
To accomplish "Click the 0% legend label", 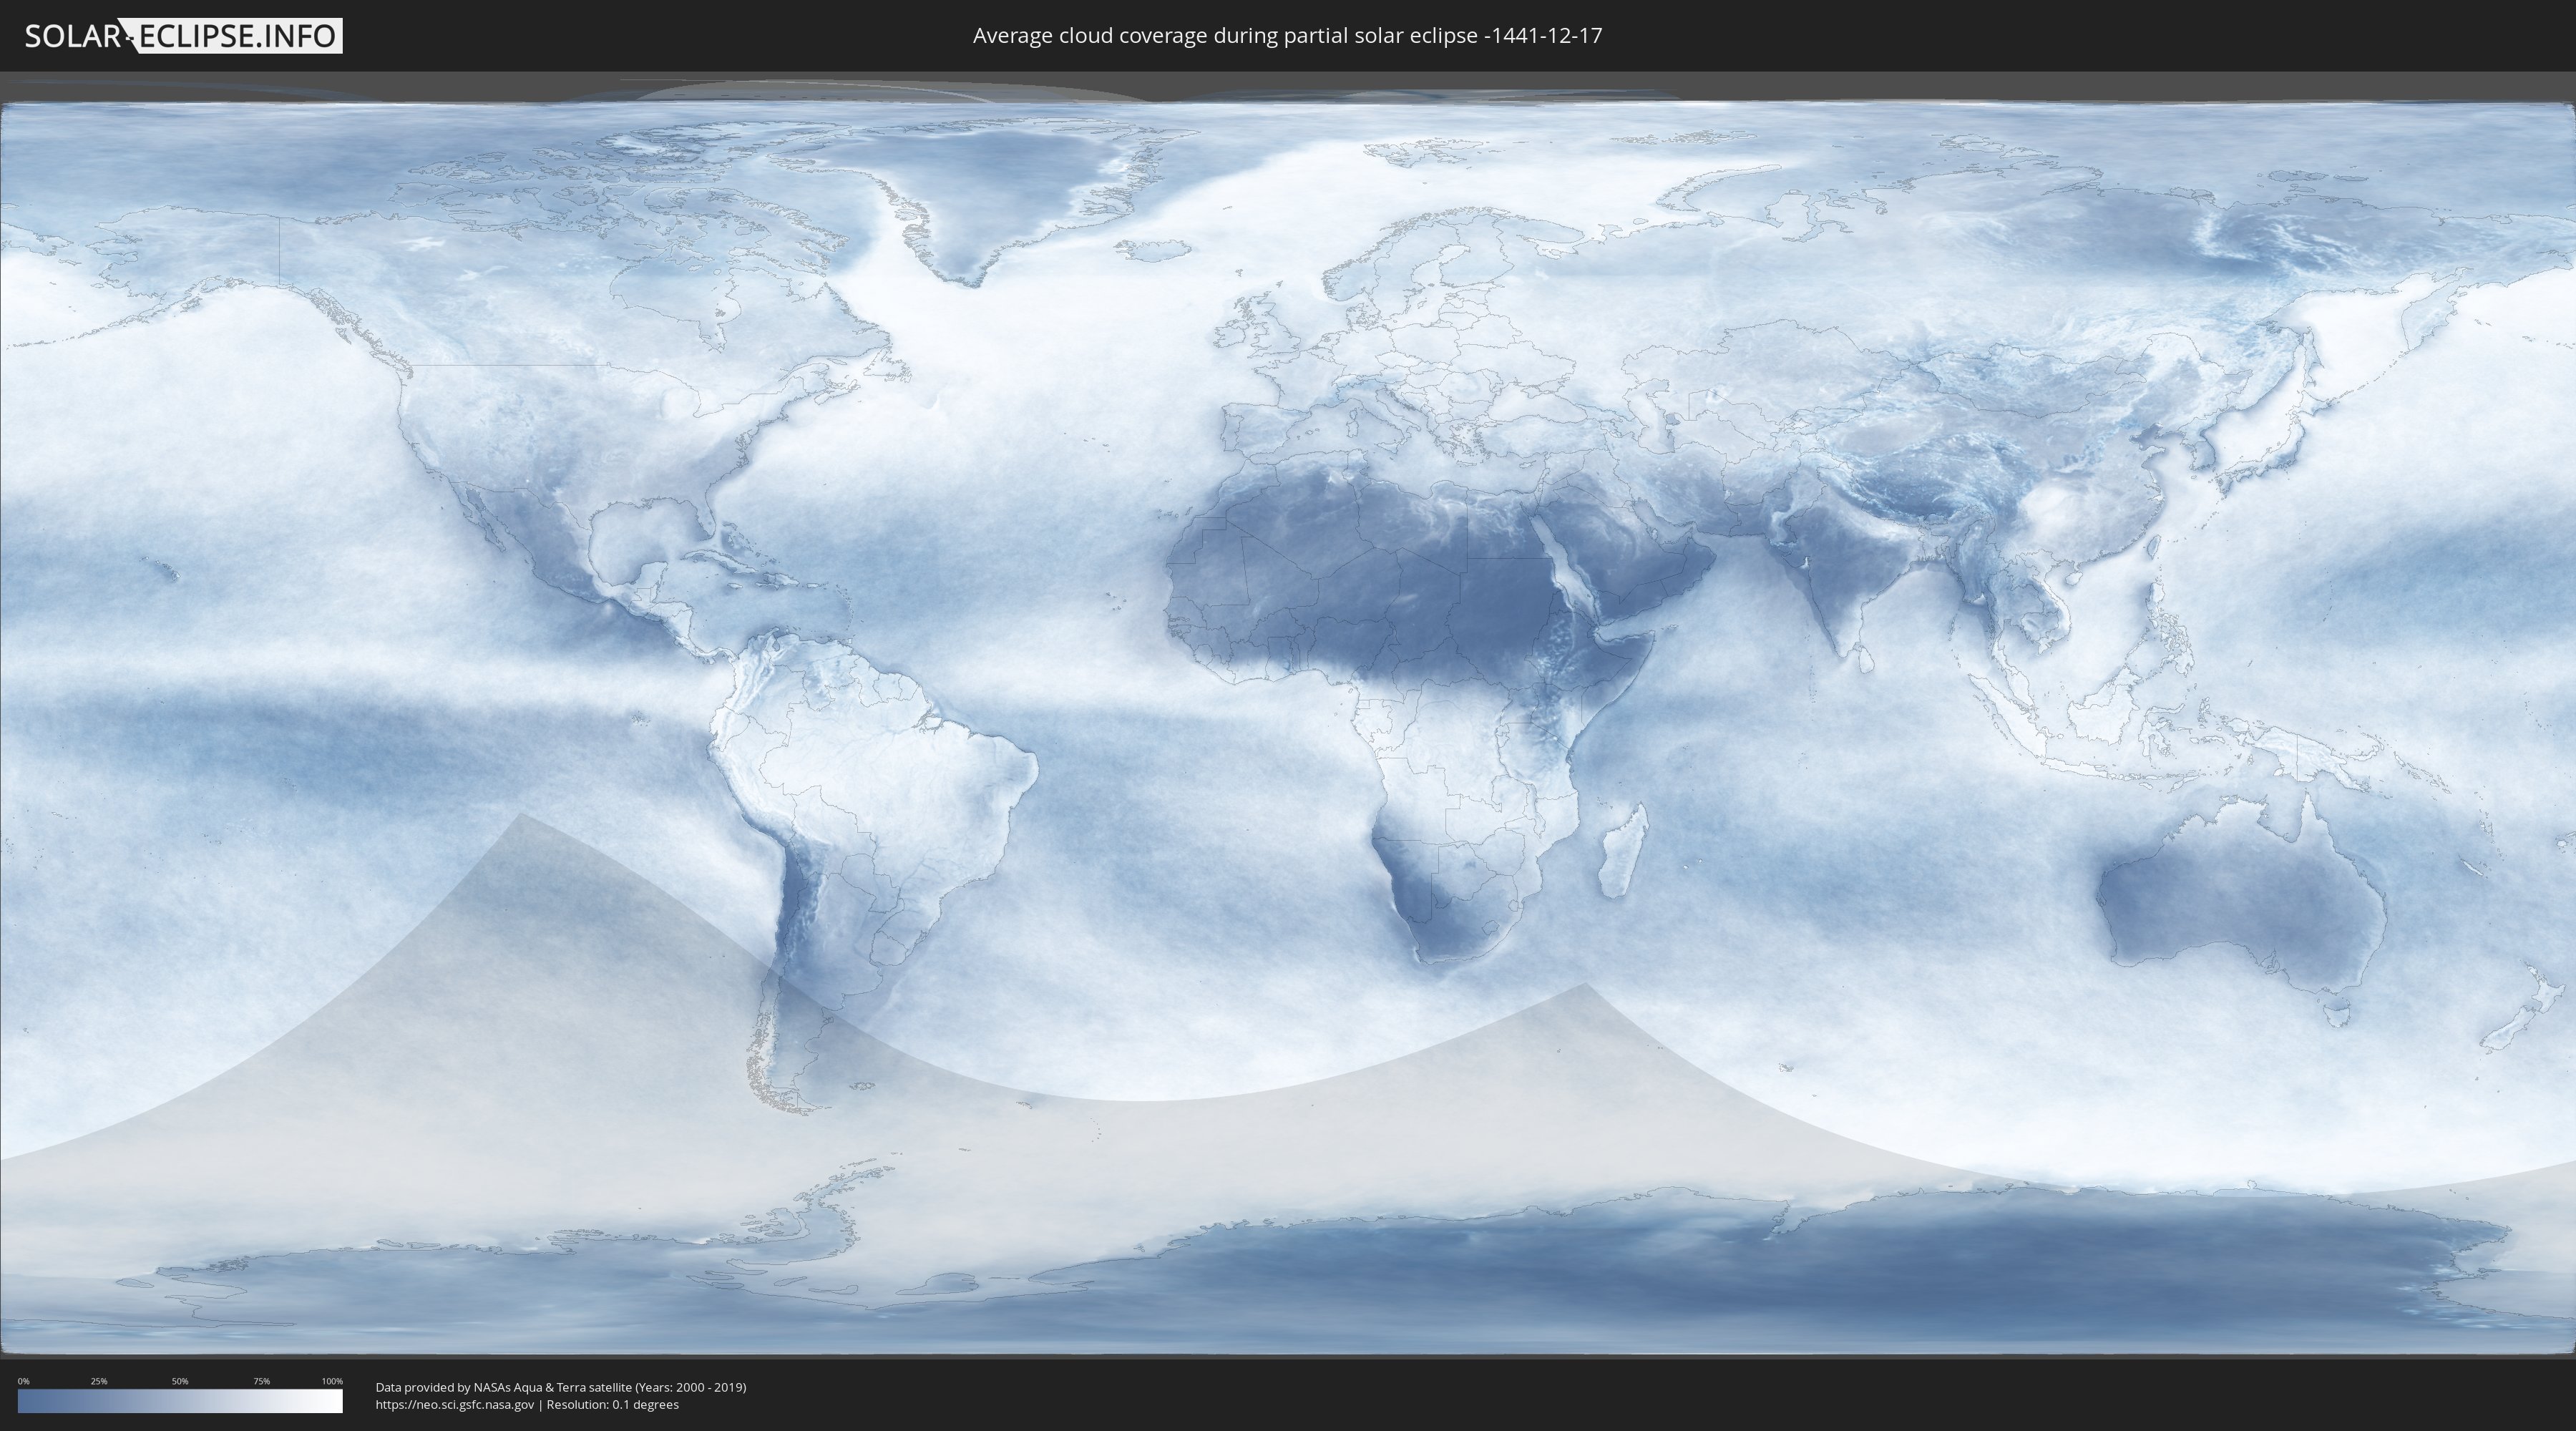I will pos(24,1381).
